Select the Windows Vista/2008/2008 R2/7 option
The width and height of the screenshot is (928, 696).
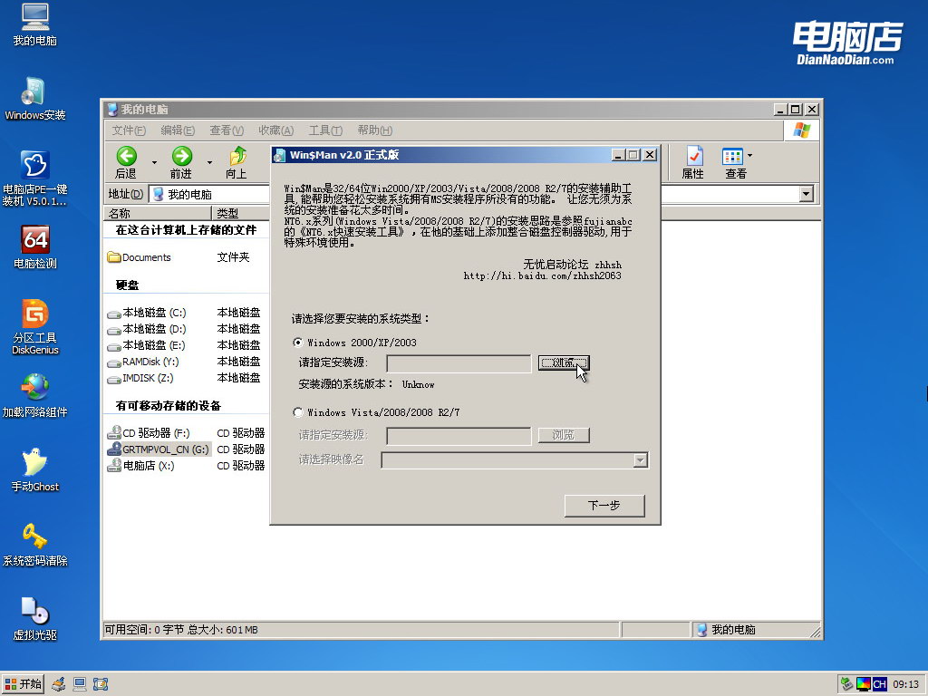click(x=297, y=412)
